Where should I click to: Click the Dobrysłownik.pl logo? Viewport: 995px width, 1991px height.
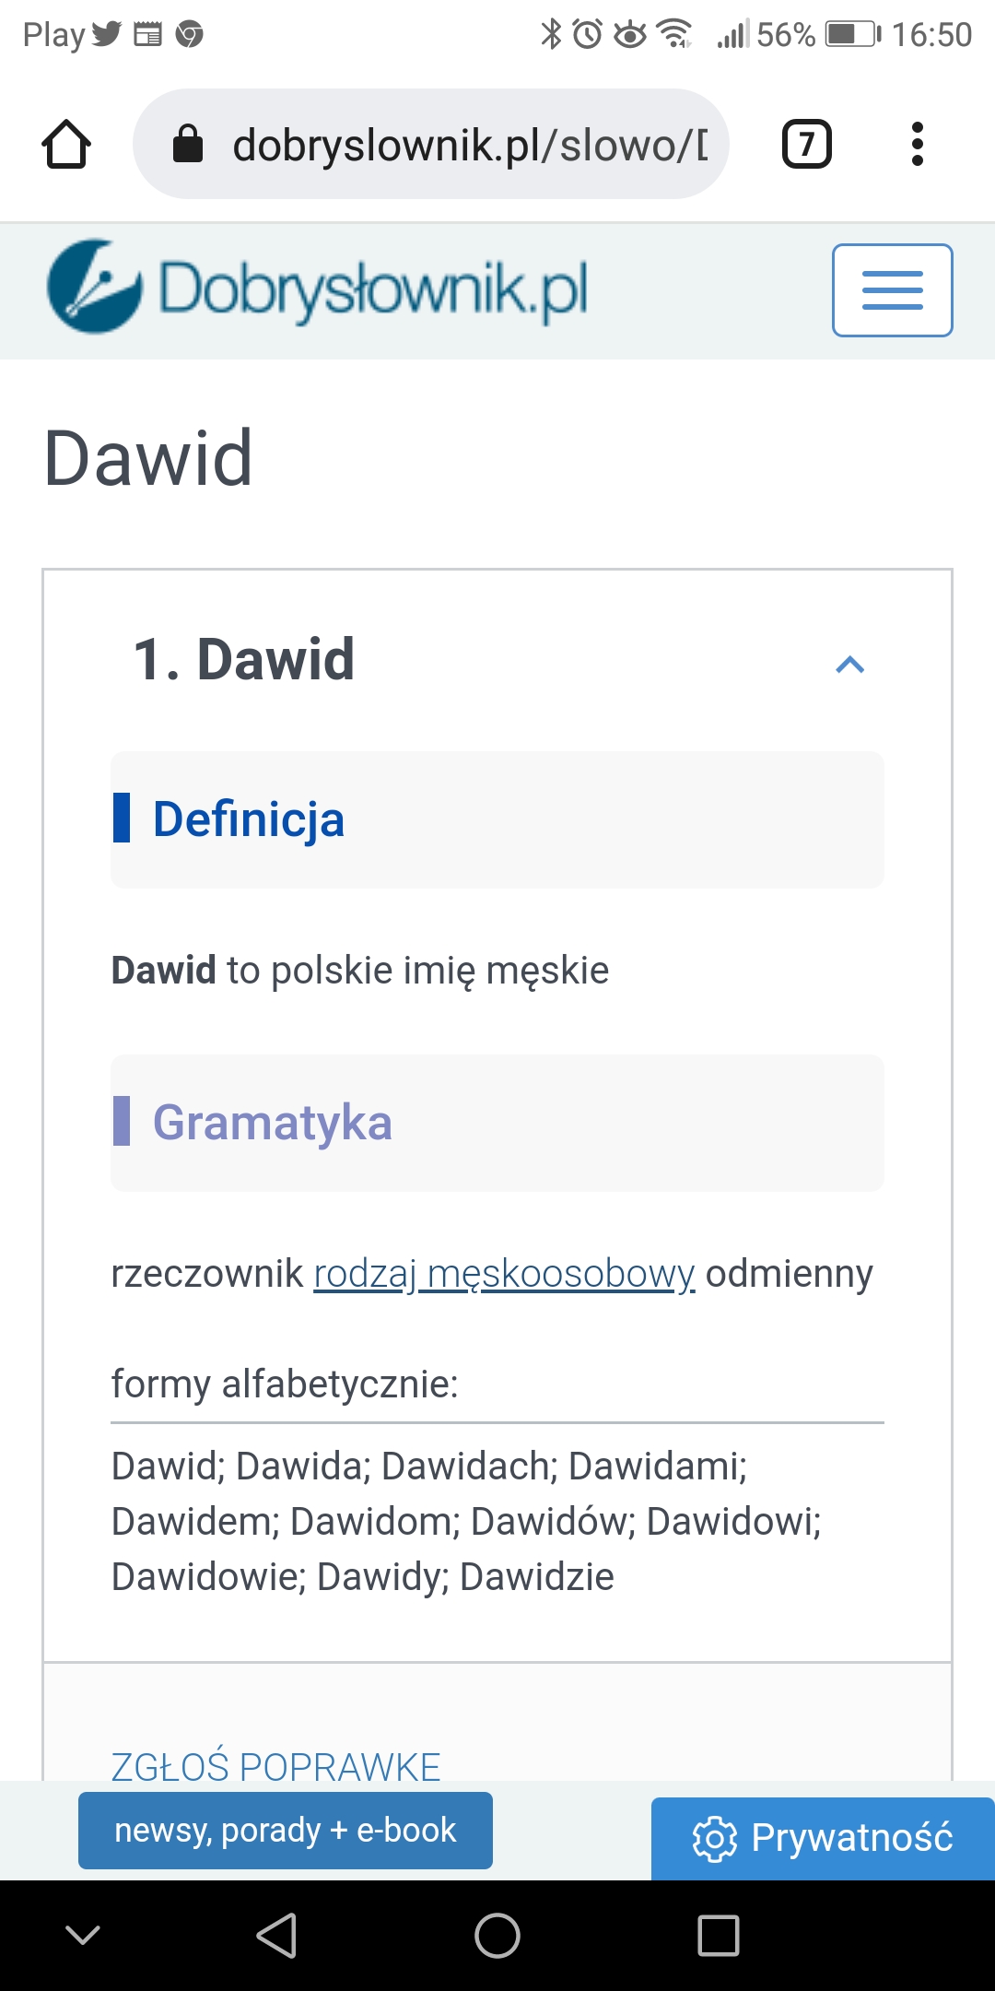(x=318, y=289)
